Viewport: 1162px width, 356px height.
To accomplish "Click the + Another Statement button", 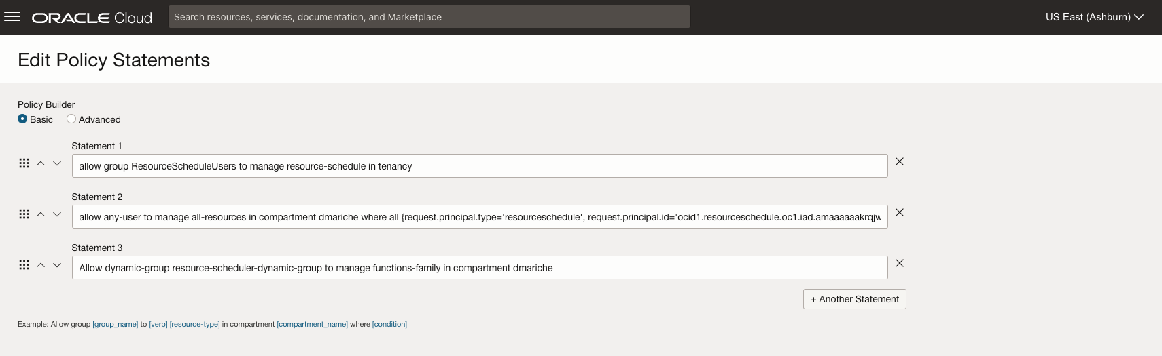I will coord(854,299).
